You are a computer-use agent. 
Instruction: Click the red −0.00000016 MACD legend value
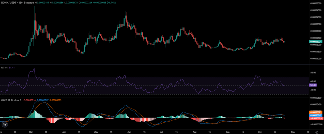[x=29, y=100]
